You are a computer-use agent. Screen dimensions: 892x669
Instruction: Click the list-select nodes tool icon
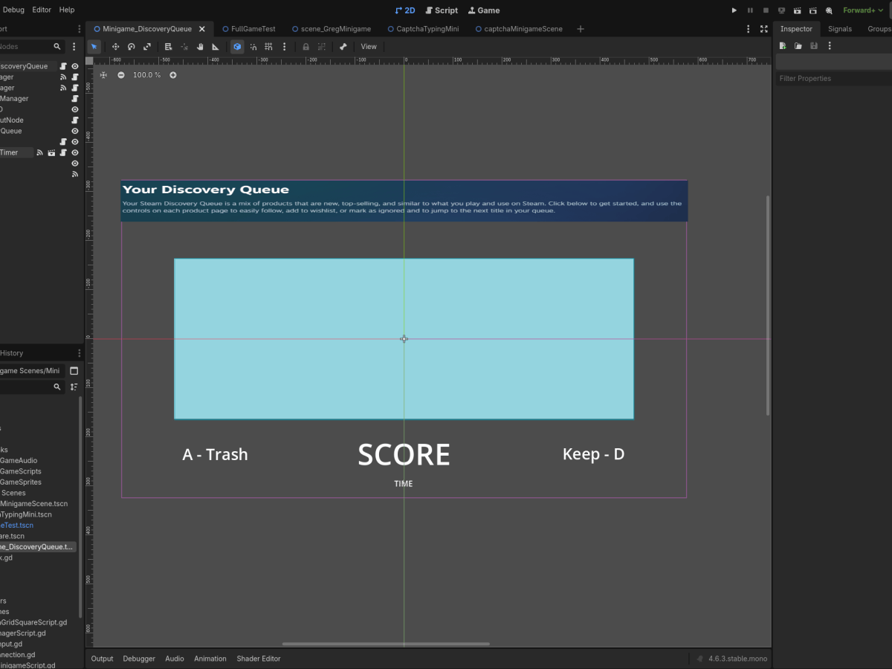168,46
